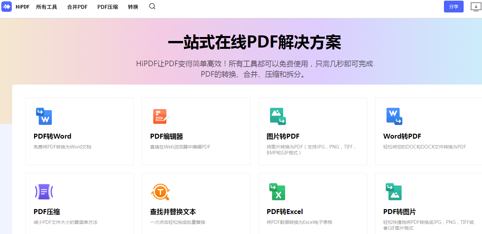Screen dimensions: 482x234
Task: Click the HiPDF logo icon
Action: 7,7
